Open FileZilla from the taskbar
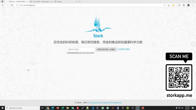The width and height of the screenshot is (196, 110). click(x=77, y=108)
